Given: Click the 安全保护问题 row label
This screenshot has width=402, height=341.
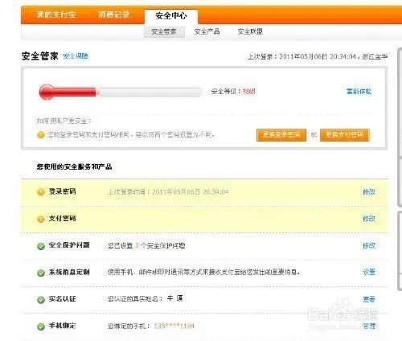Looking at the screenshot, I should coord(69,245).
